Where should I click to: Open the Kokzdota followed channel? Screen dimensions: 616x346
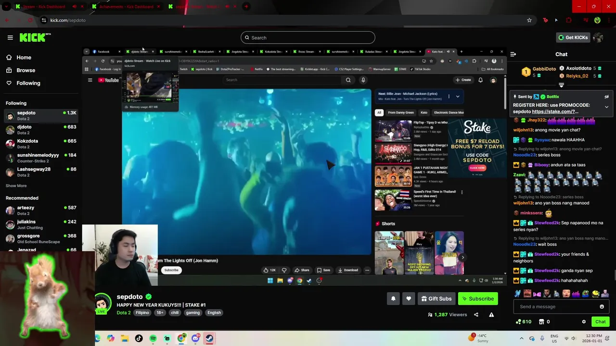(x=41, y=144)
